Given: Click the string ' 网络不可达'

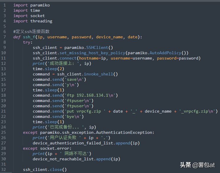Looking at the screenshot, I should point(74,154).
